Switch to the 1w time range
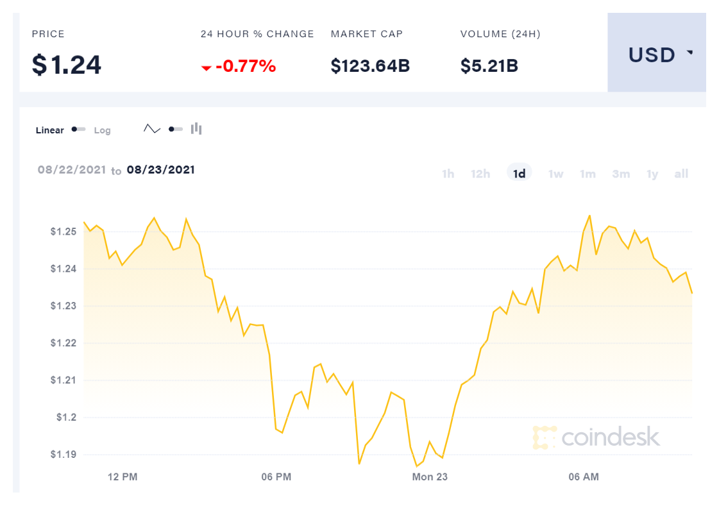 (x=555, y=173)
